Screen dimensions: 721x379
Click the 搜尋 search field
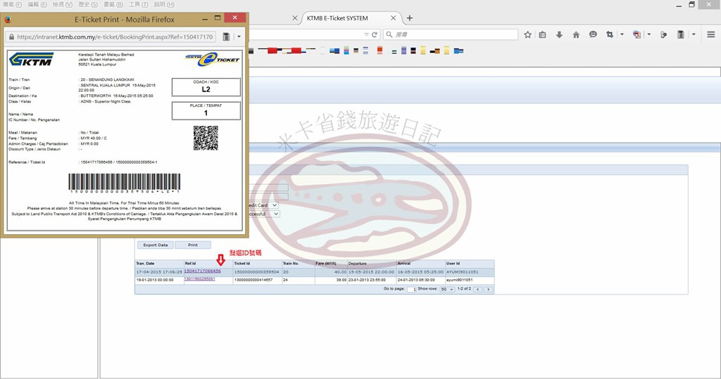coord(451,34)
